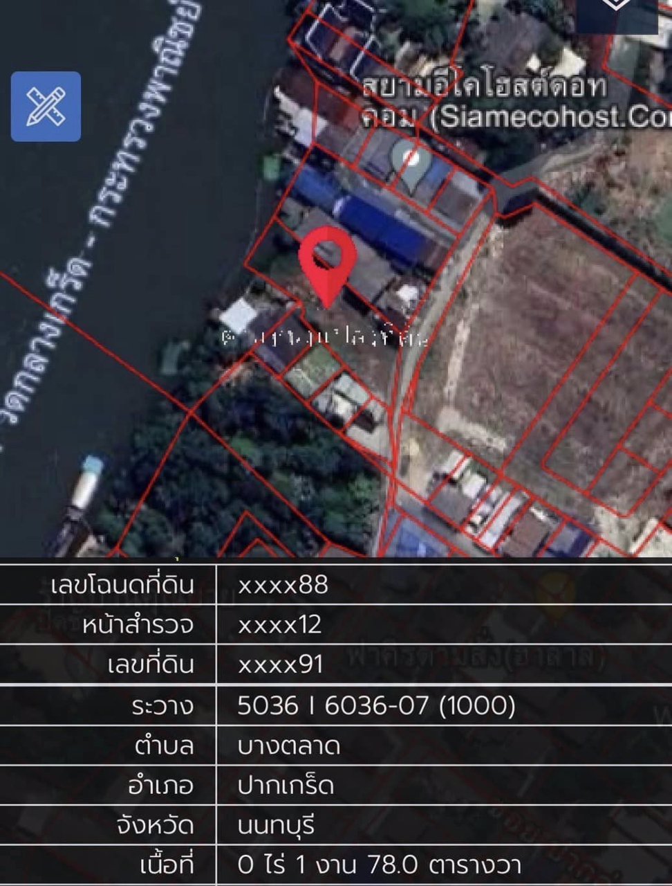The image size is (672, 886).
Task: Select the sub-district value บางตลาด
Action: pyautogui.click(x=289, y=746)
